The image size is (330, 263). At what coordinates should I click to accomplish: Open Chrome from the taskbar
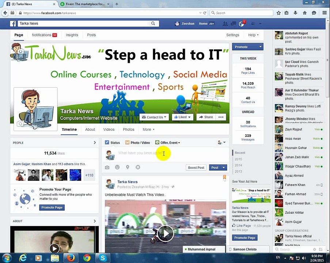click(x=87, y=258)
